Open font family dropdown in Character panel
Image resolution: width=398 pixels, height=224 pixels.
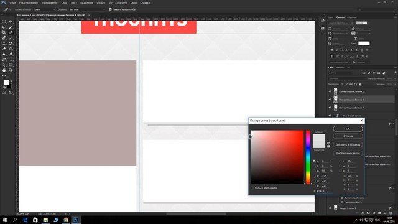pyautogui.click(x=341, y=23)
